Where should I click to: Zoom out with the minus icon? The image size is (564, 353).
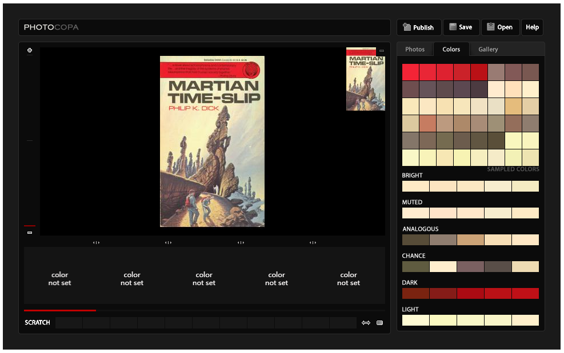30,233
